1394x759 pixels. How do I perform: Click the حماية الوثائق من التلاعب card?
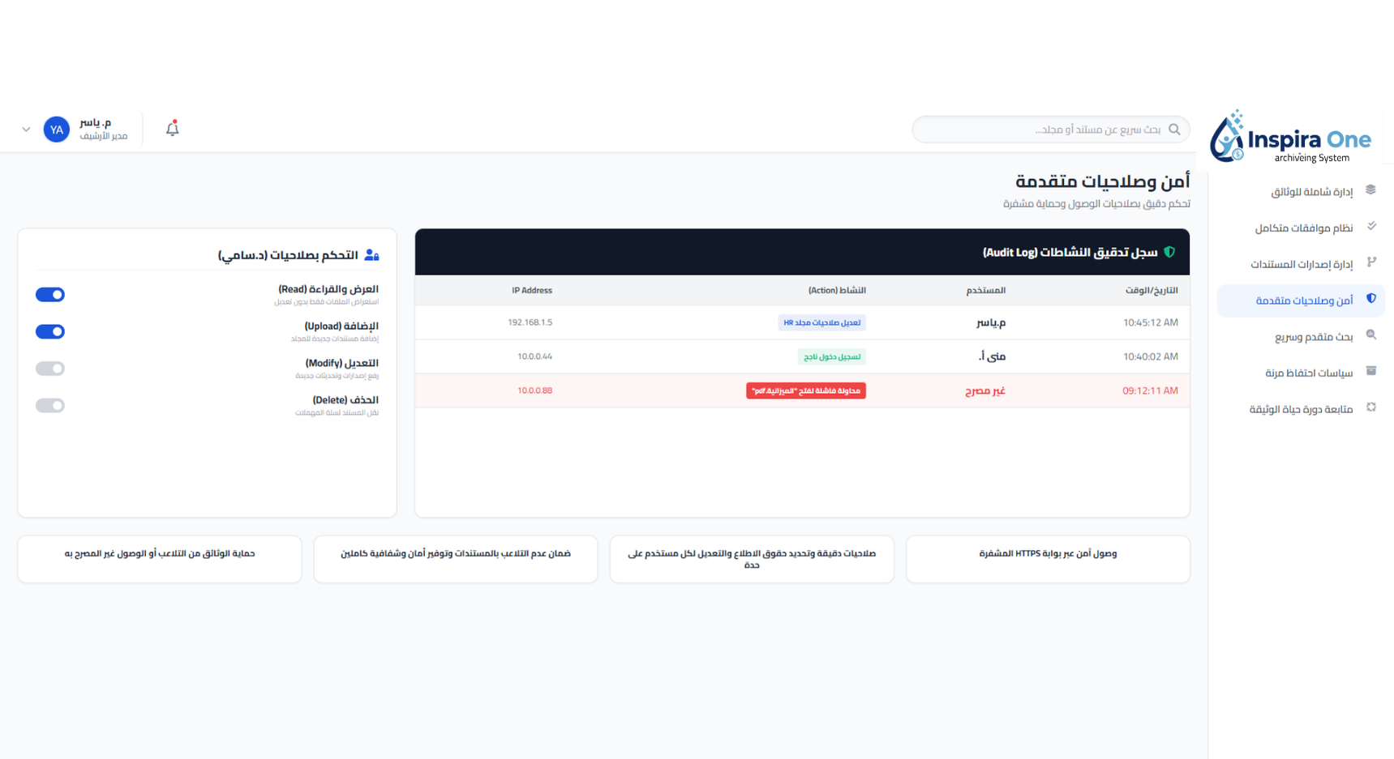point(160,559)
